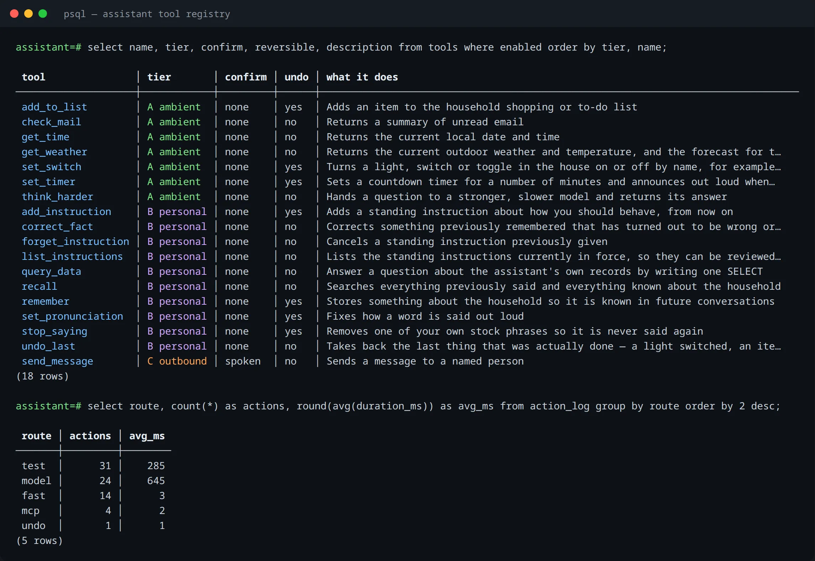Click the 'Fixes how a word is said out loud' description
815x561 pixels.
(x=425, y=316)
